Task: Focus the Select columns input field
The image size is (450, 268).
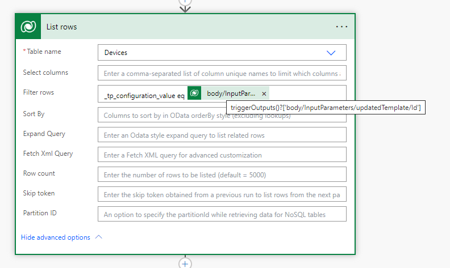Action: [x=222, y=73]
